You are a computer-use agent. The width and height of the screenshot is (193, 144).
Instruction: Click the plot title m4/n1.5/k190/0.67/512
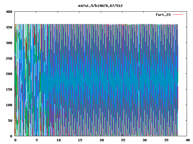click(x=100, y=6)
